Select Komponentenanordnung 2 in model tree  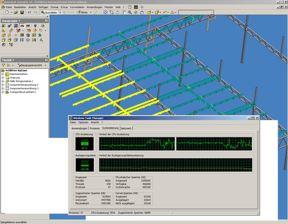pos(24,85)
